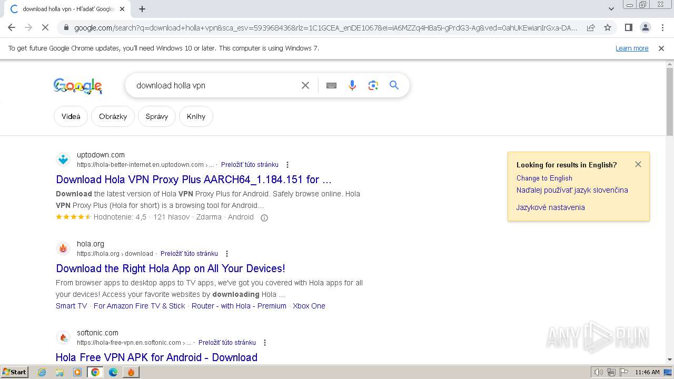Open the Windows Start menu
The height and width of the screenshot is (379, 674).
15,372
